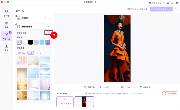Click the zoom slider handle

[108, 87]
